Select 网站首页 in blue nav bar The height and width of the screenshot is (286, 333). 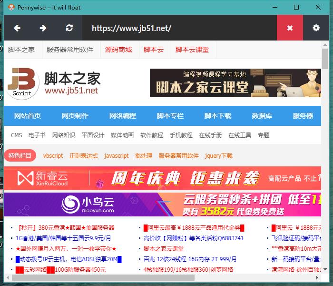point(28,116)
